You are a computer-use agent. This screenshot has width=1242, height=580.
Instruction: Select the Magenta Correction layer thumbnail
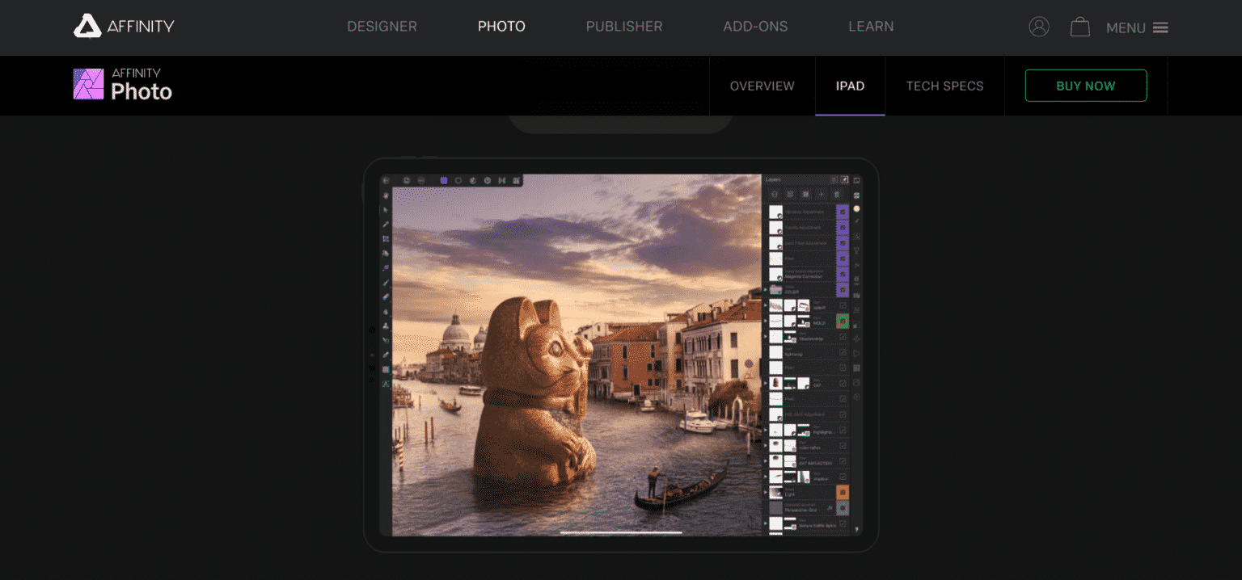point(775,274)
